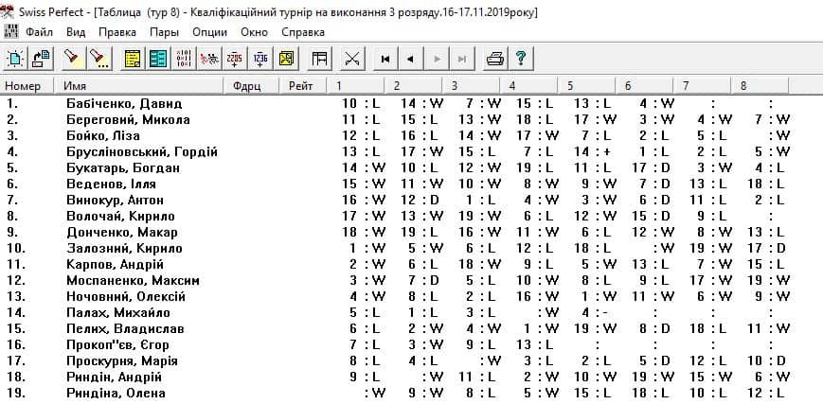Open the Опции menu
The width and height of the screenshot is (823, 404).
(x=209, y=32)
